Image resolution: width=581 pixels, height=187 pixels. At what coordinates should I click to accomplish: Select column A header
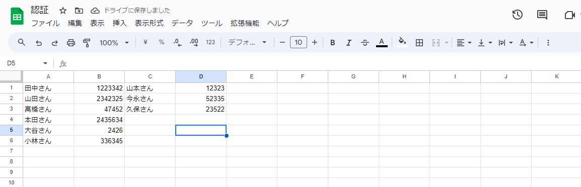click(48, 76)
